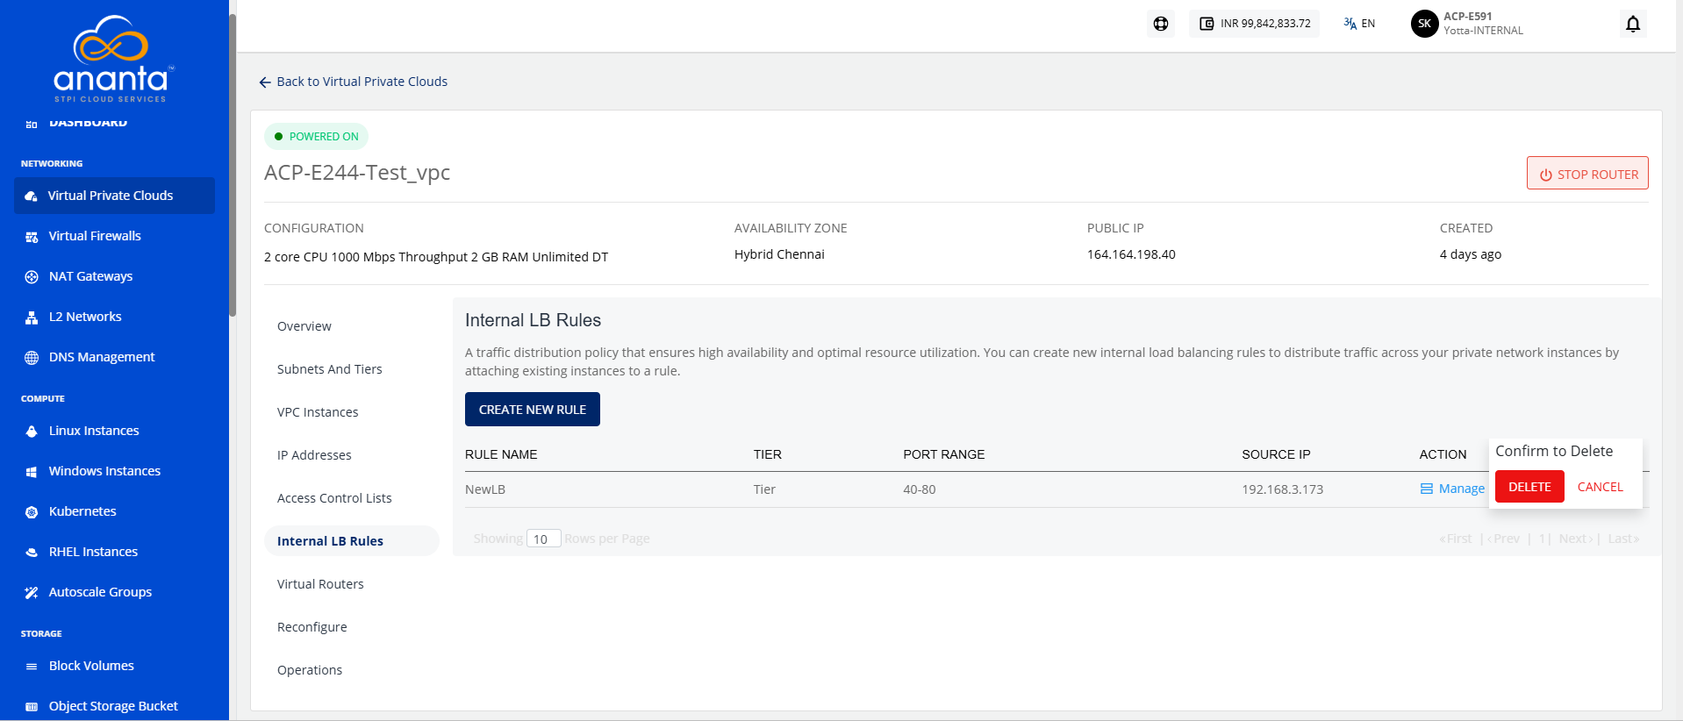Screen dimensions: 1683x721
Task: Go back to Virtual Private Clouds
Action: [354, 82]
